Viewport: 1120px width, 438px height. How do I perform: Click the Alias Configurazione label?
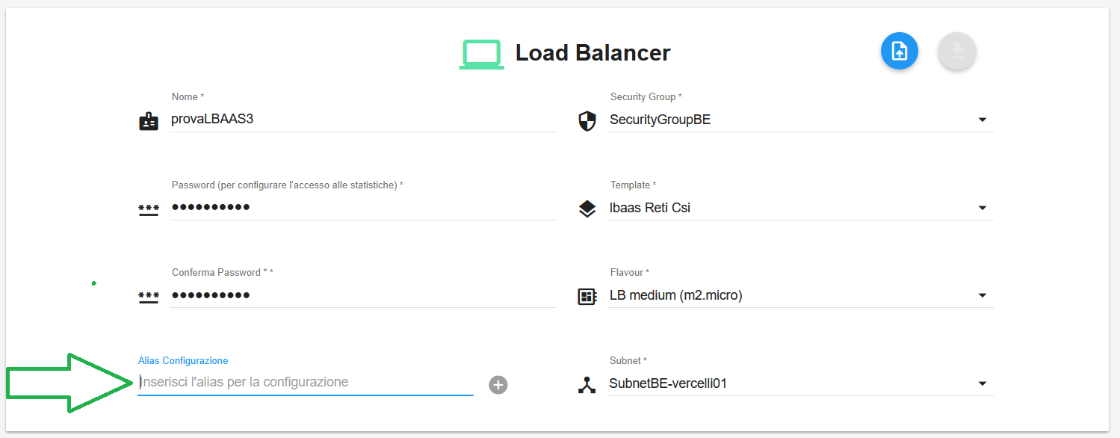(x=183, y=360)
